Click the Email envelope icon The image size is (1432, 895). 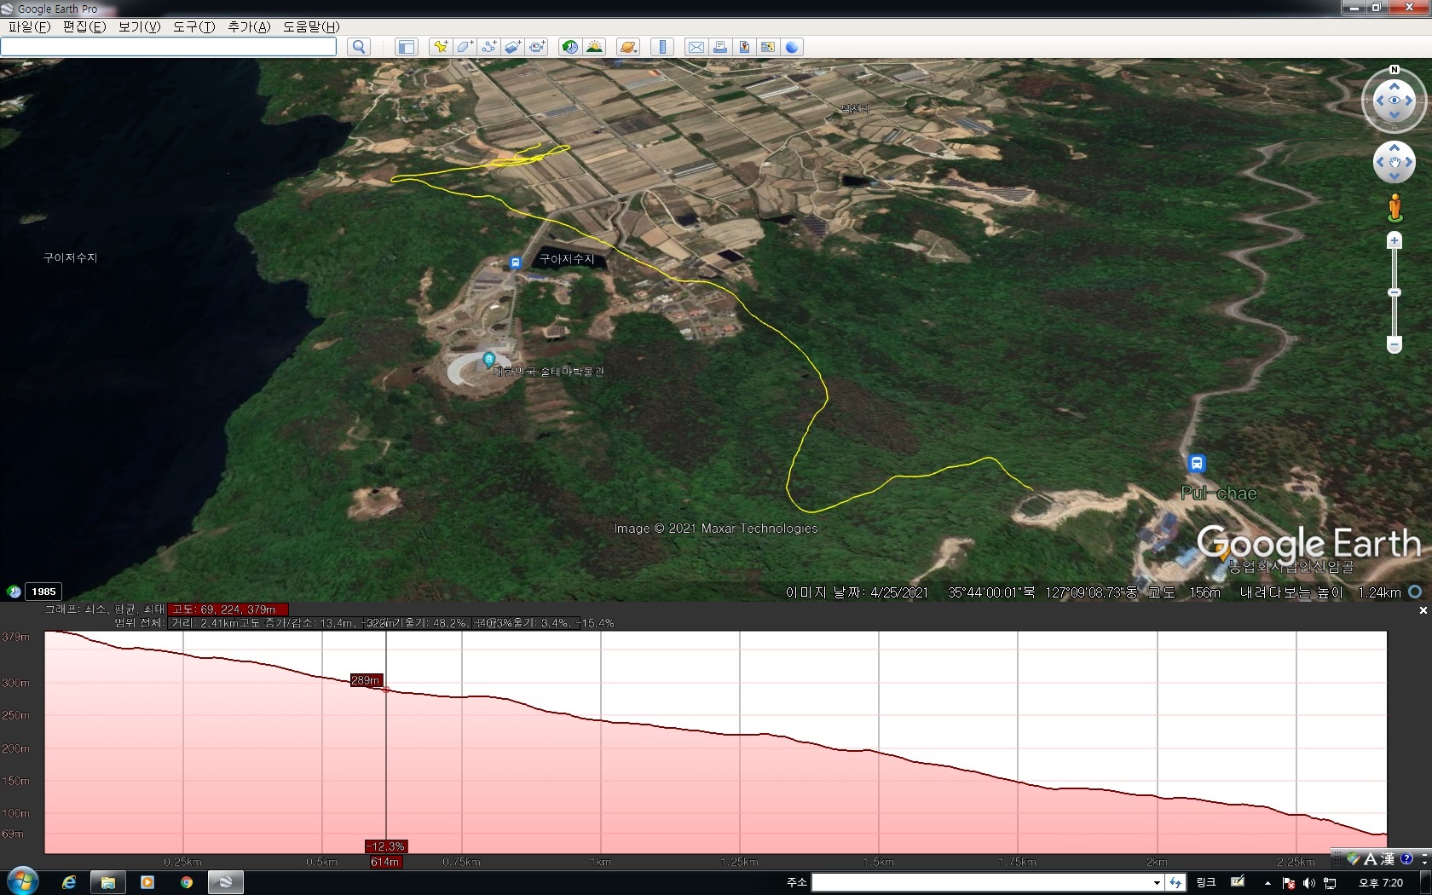click(696, 47)
